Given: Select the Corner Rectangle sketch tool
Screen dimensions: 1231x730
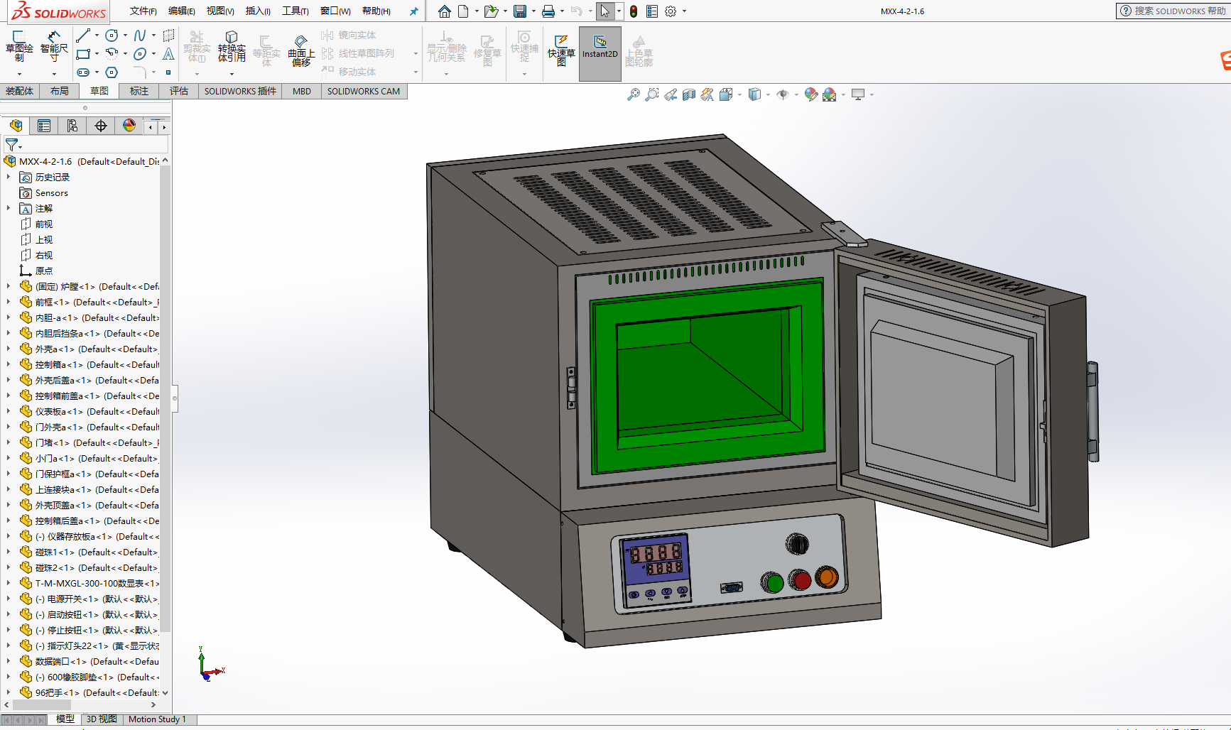Looking at the screenshot, I should coord(83,54).
